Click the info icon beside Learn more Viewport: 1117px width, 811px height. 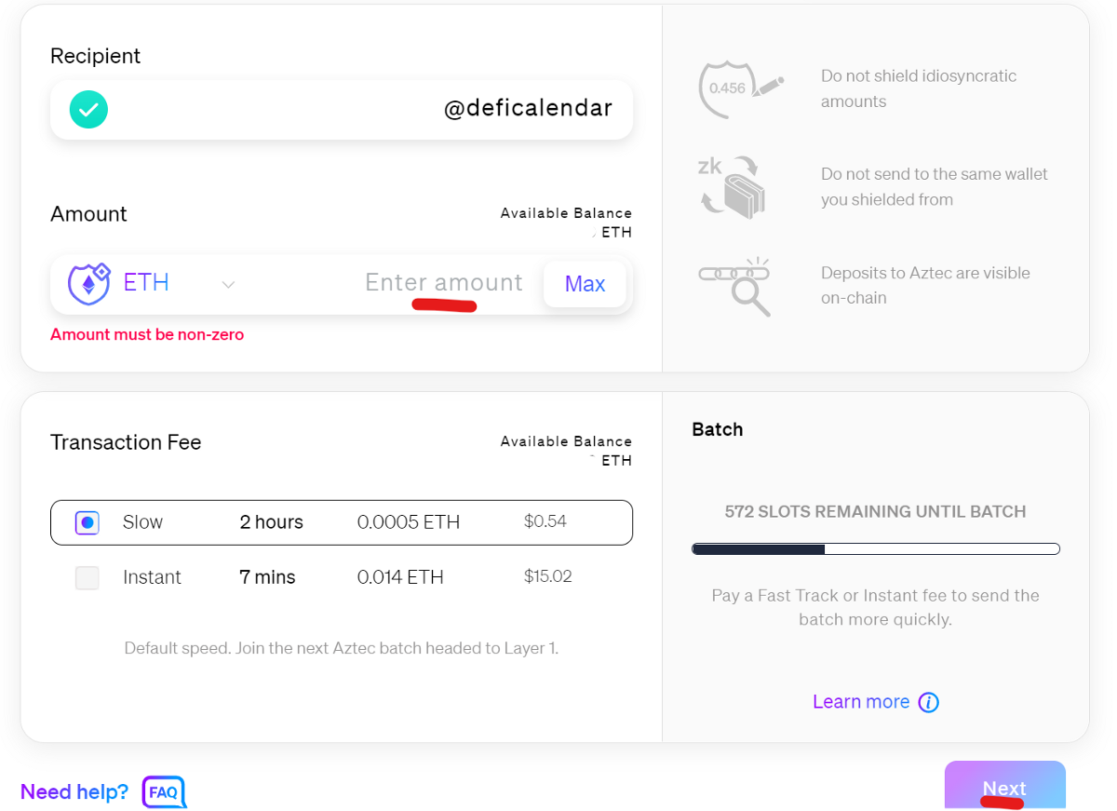tap(928, 702)
